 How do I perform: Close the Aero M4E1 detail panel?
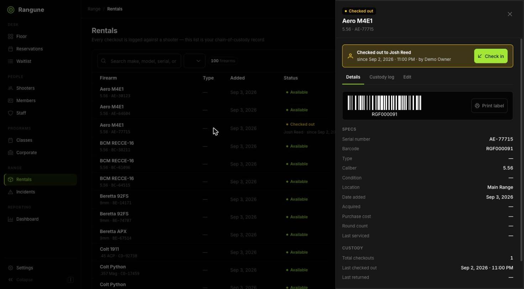pos(510,14)
